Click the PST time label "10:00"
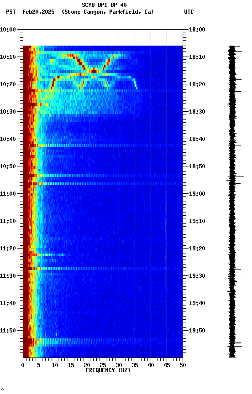 (8, 30)
